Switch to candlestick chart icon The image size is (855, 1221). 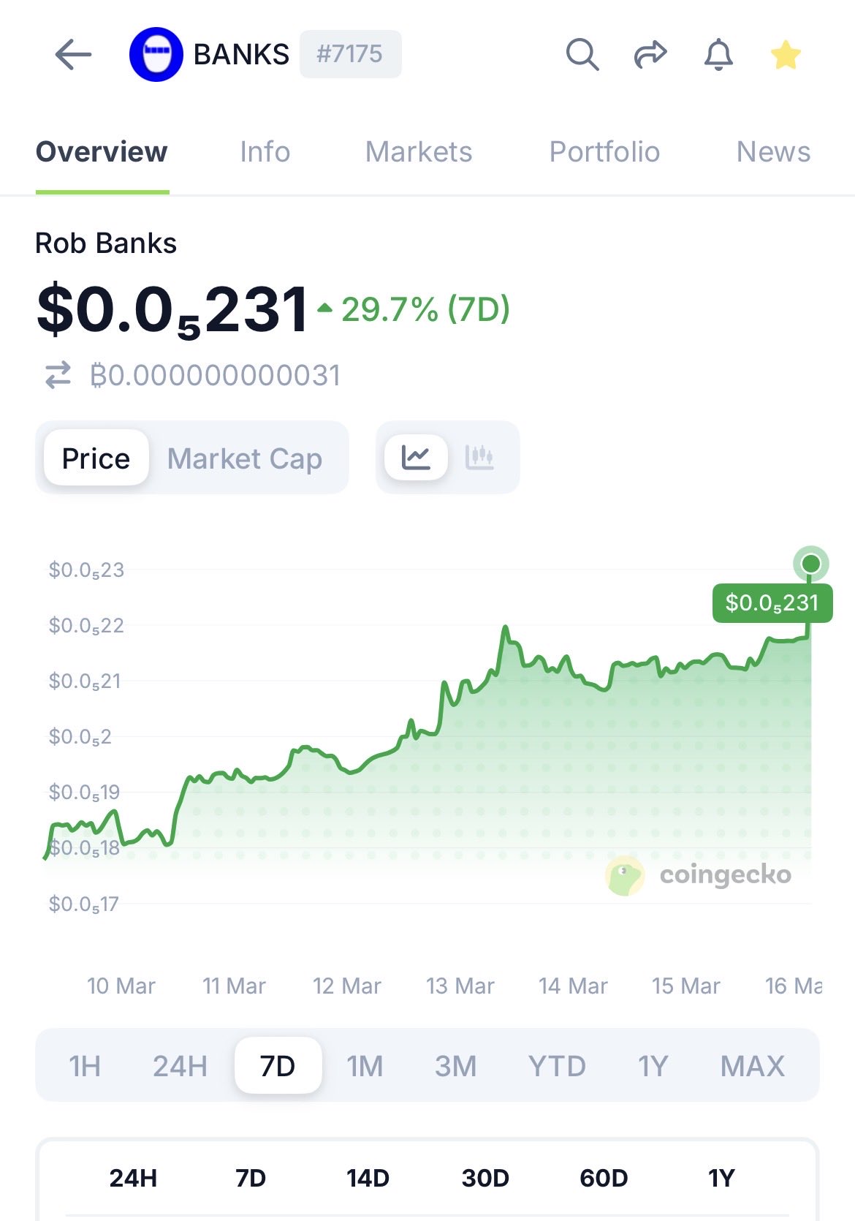coord(479,458)
